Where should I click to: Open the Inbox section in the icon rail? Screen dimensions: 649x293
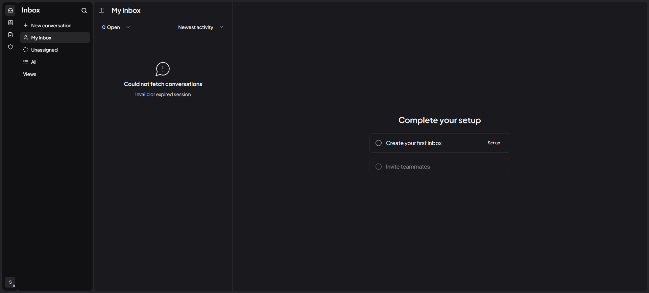pyautogui.click(x=10, y=10)
